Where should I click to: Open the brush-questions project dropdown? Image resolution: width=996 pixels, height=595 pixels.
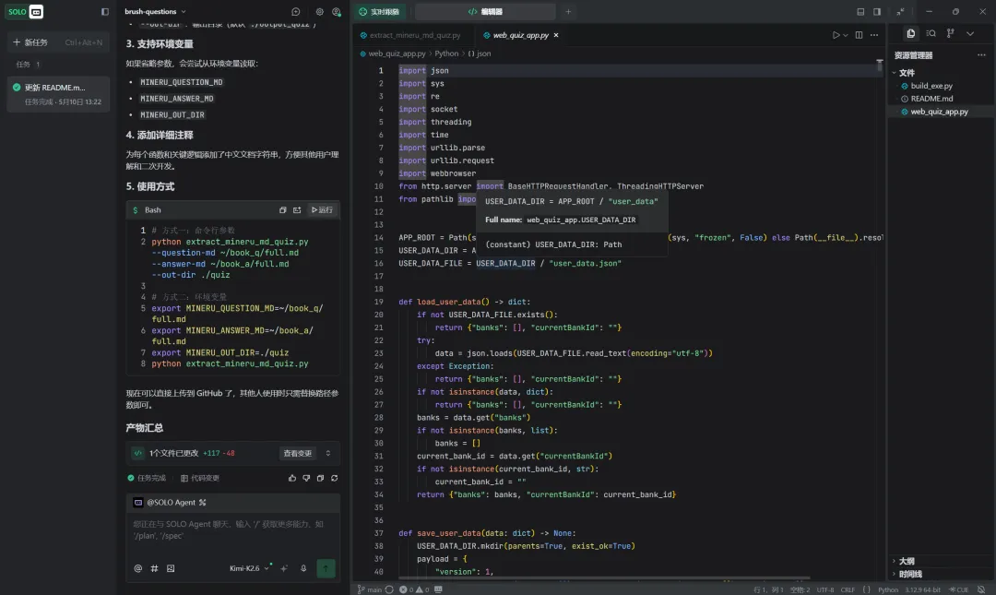click(155, 11)
